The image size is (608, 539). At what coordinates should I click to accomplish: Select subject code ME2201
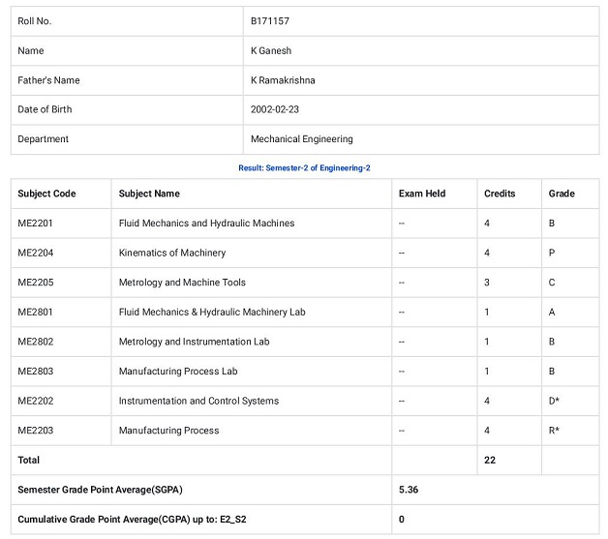pyautogui.click(x=35, y=224)
